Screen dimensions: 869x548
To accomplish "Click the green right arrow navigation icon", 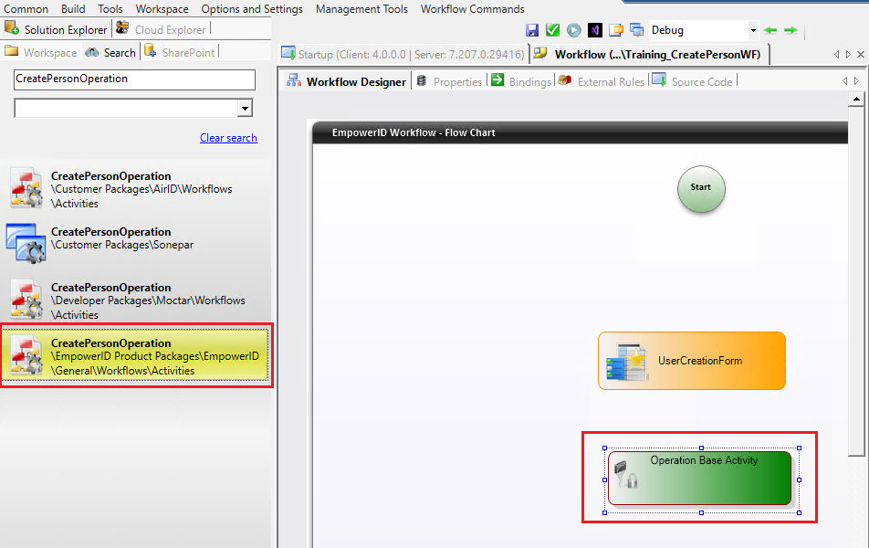I will pos(790,30).
